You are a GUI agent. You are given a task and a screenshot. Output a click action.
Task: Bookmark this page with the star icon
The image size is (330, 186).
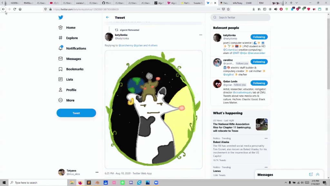point(228,9)
